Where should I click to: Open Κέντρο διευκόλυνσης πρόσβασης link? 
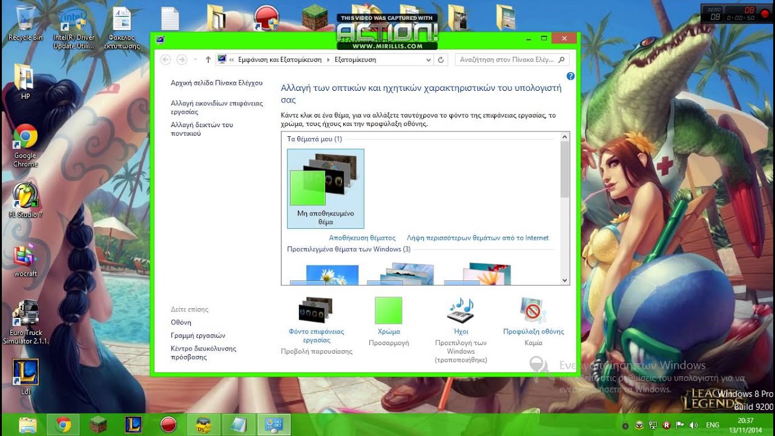pos(203,352)
